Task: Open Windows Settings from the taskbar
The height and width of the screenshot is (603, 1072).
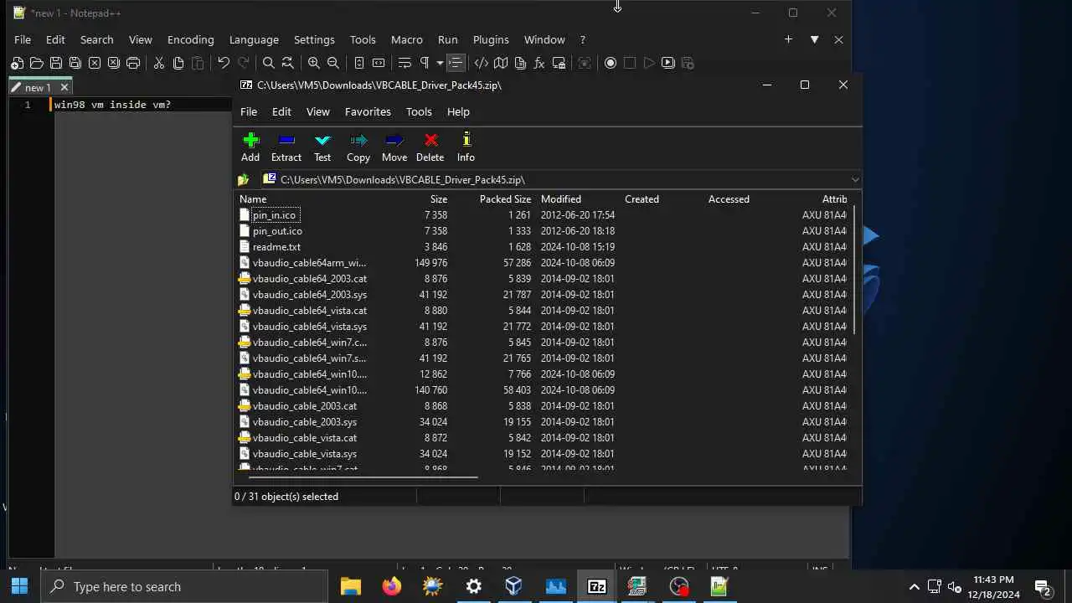Action: (474, 586)
